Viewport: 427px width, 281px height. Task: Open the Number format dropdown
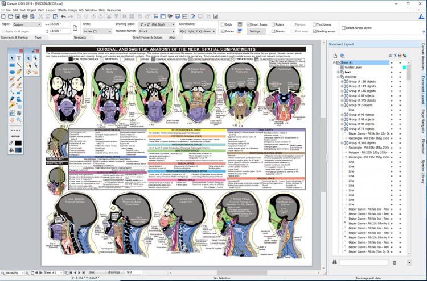tap(157, 31)
